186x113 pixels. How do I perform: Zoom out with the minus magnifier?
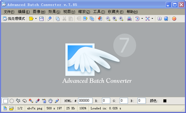[x=108, y=19]
